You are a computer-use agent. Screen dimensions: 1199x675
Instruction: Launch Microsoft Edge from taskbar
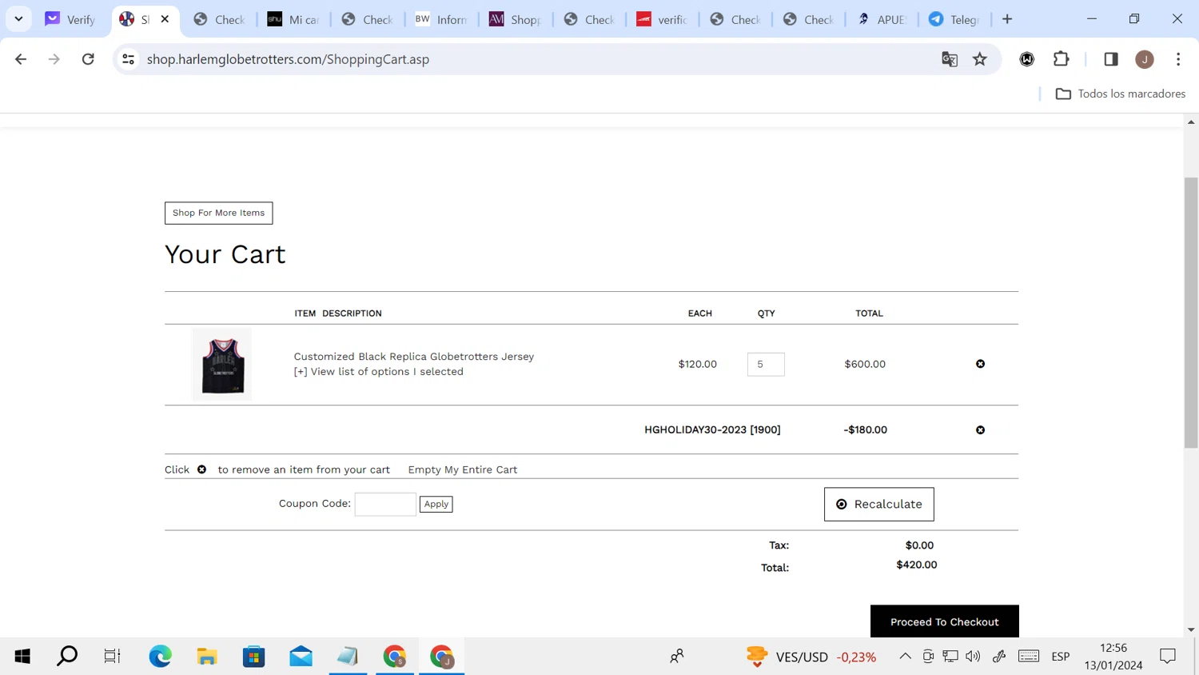(160, 657)
